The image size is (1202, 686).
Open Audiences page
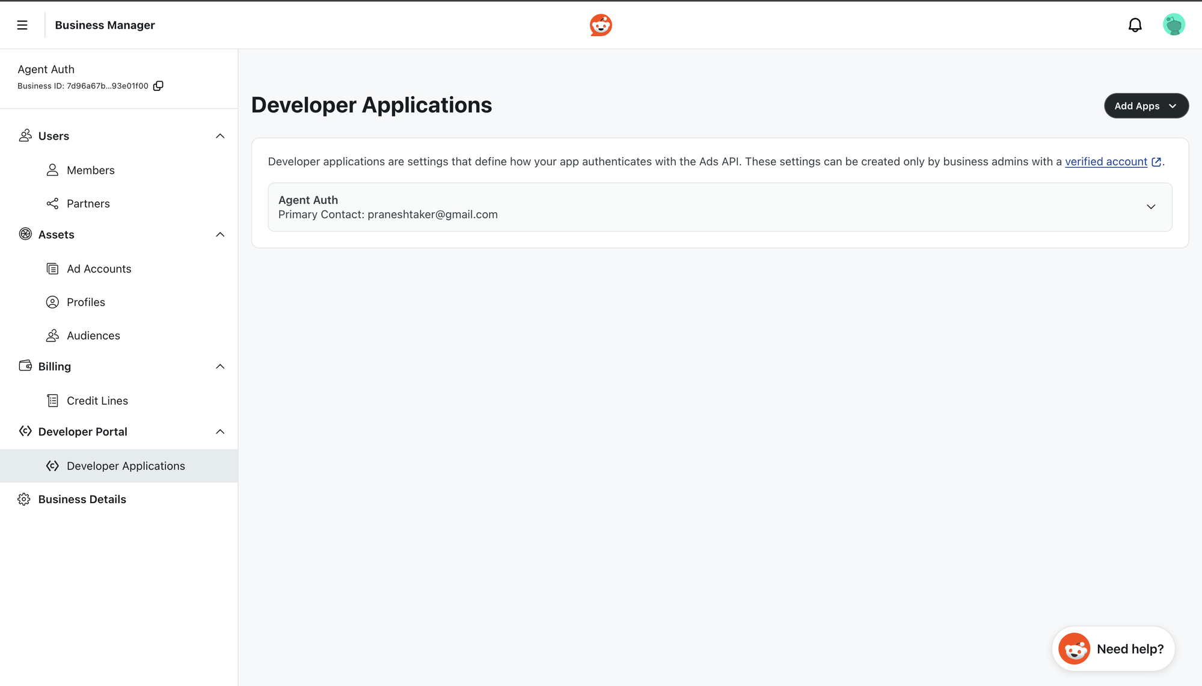[119, 335]
